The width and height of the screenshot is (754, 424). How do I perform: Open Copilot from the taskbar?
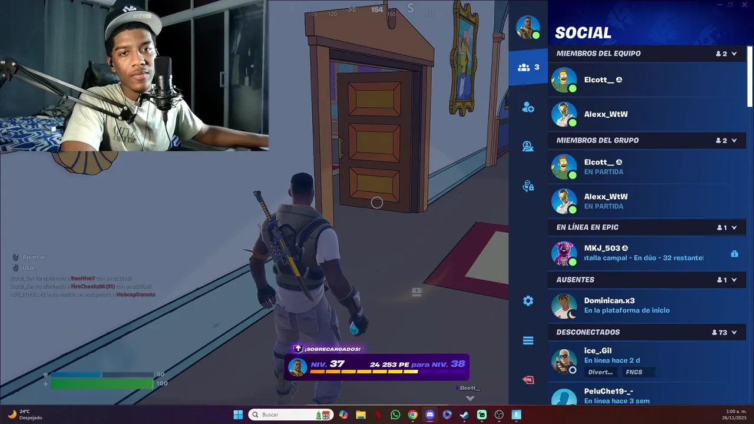pyautogui.click(x=343, y=415)
